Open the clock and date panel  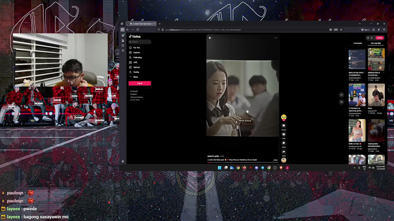point(381,168)
